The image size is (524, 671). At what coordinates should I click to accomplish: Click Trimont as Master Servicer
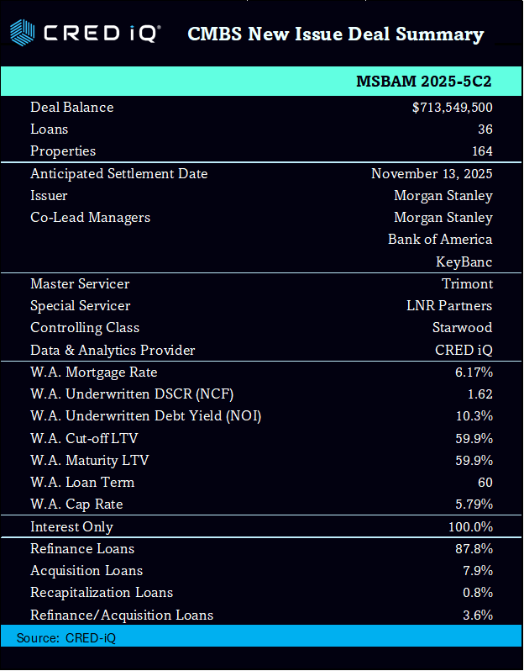467,284
